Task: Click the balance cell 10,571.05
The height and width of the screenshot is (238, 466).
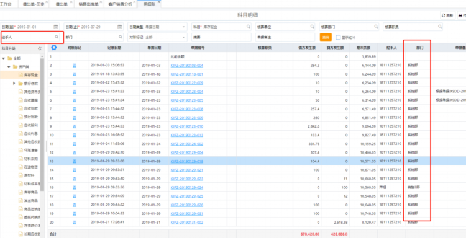Action: pos(369,161)
